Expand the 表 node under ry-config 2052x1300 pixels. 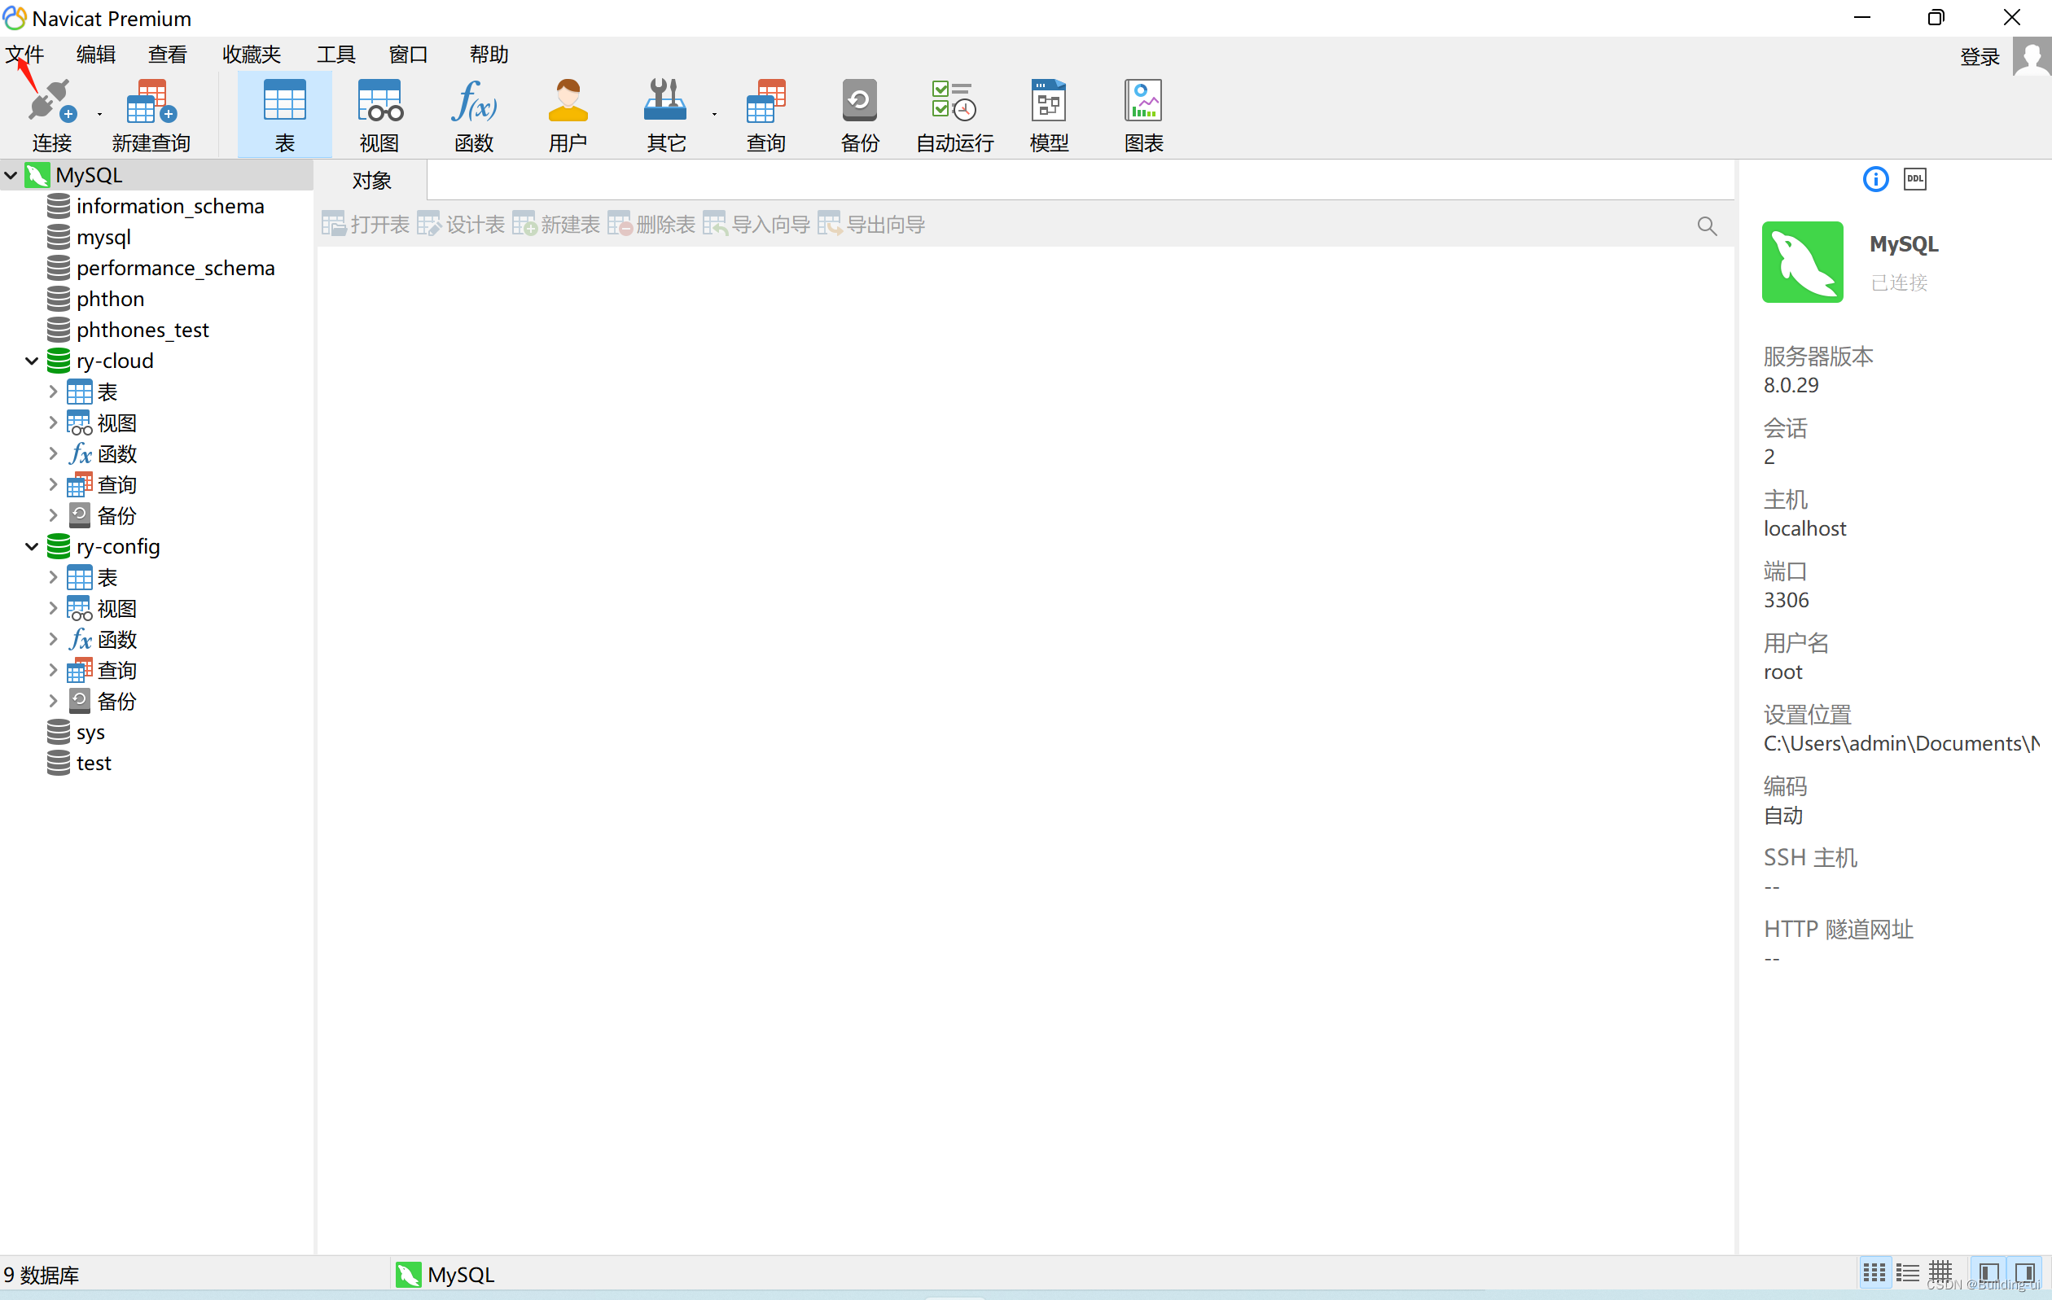click(53, 578)
